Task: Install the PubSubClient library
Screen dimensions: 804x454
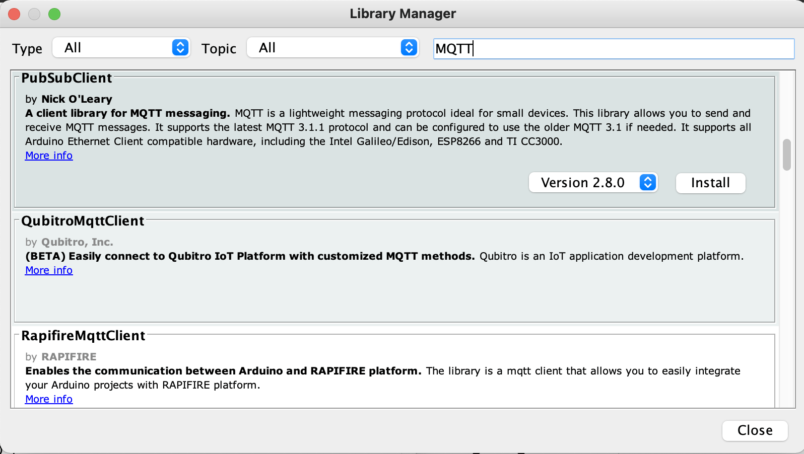Action: (710, 183)
